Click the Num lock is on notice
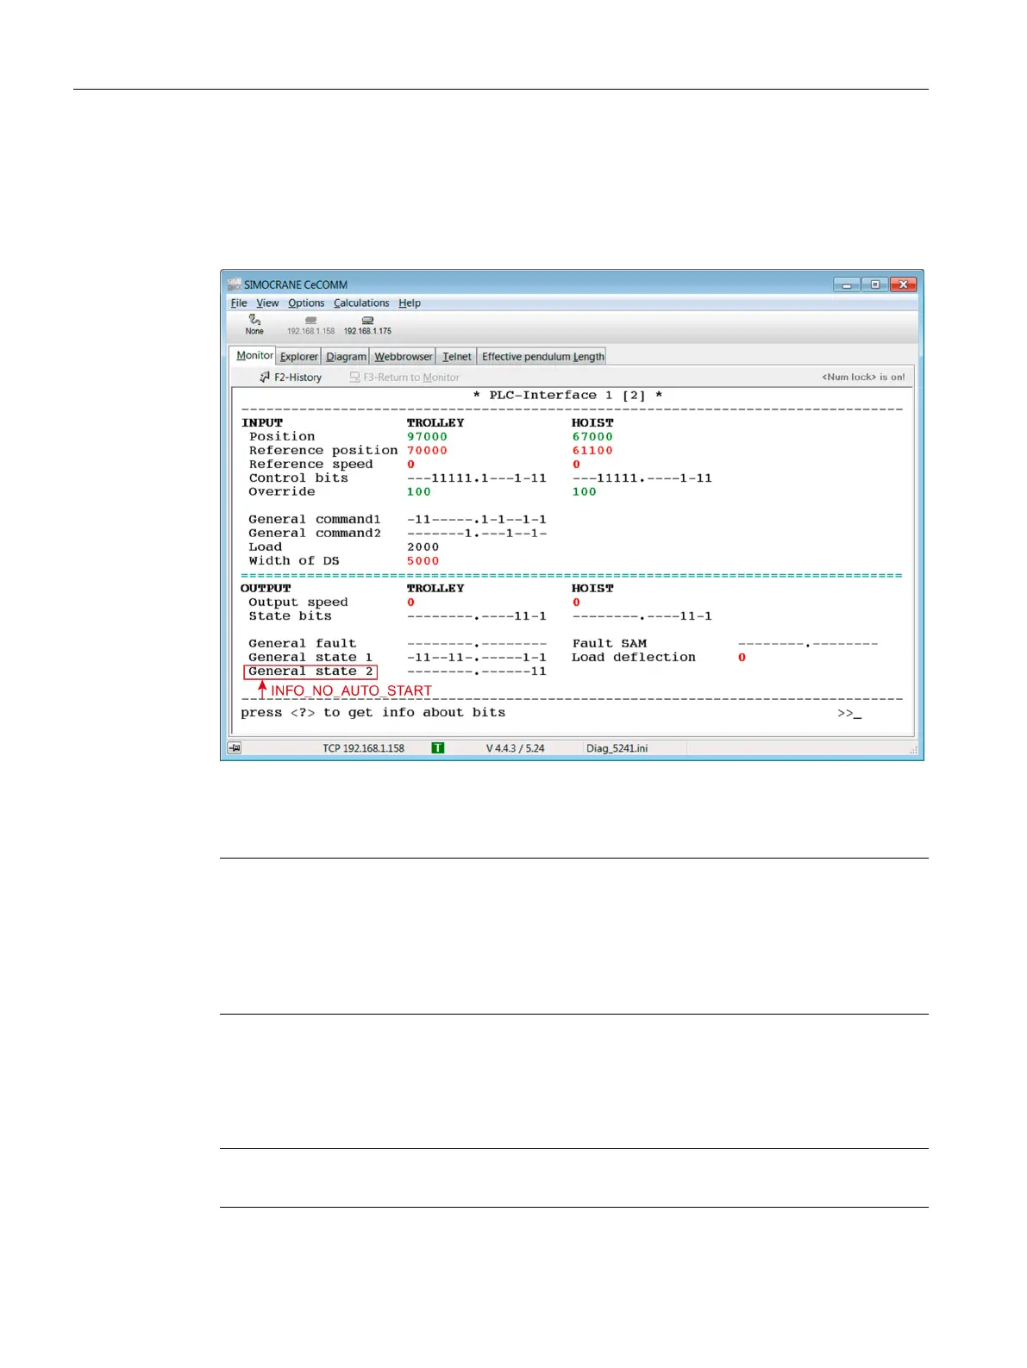 [x=863, y=378]
